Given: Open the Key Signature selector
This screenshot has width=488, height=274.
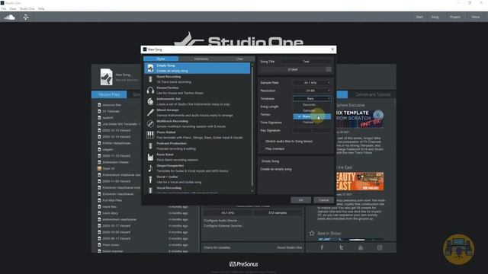Looking at the screenshot, I should point(312,130).
